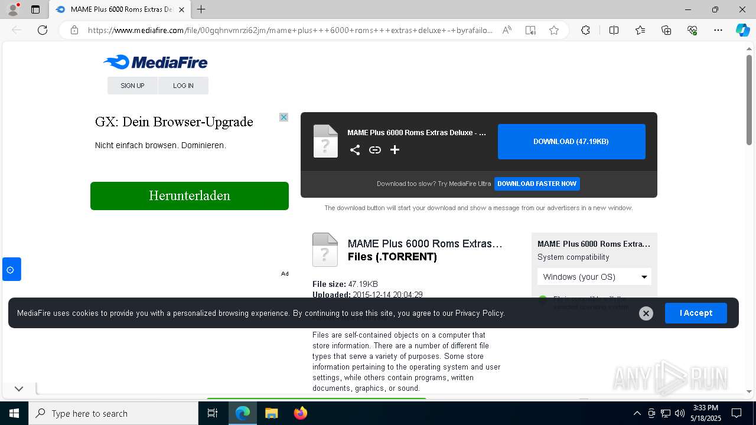Screen dimensions: 756x425
Task: Click the share icon in the download box
Action: point(355,150)
